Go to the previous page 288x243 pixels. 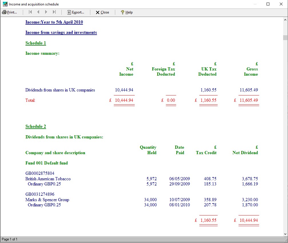(x=38, y=12)
